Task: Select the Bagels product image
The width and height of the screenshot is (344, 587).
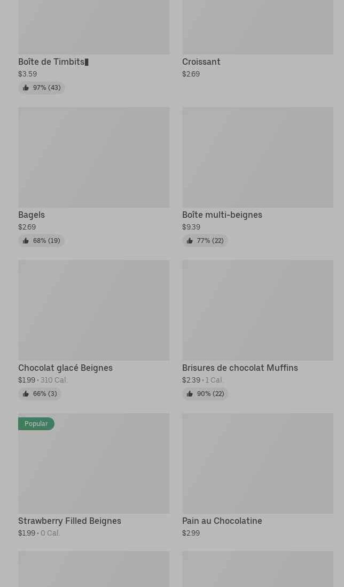Action: coord(93,157)
